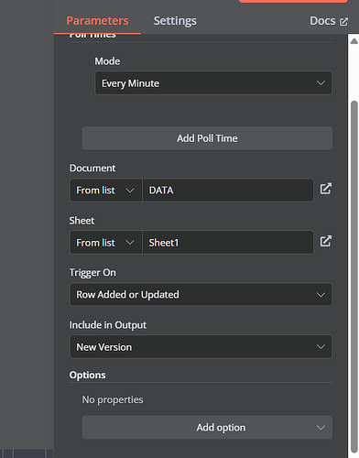Click the DATA document field
The image size is (359, 458).
(228, 191)
